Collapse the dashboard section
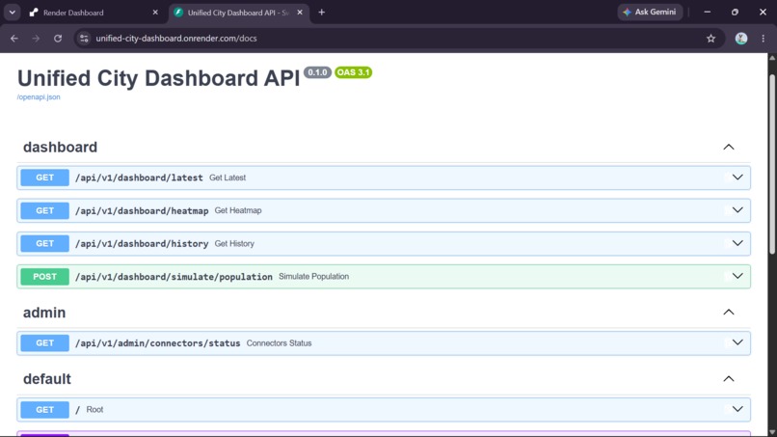The height and width of the screenshot is (437, 777). (x=729, y=147)
